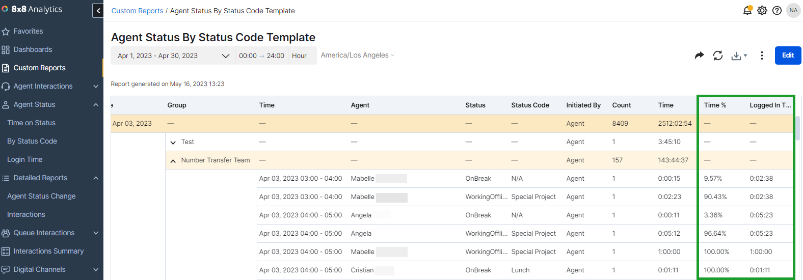Click the Custom Reports document icon
The height and width of the screenshot is (280, 803).
pyautogui.click(x=6, y=68)
